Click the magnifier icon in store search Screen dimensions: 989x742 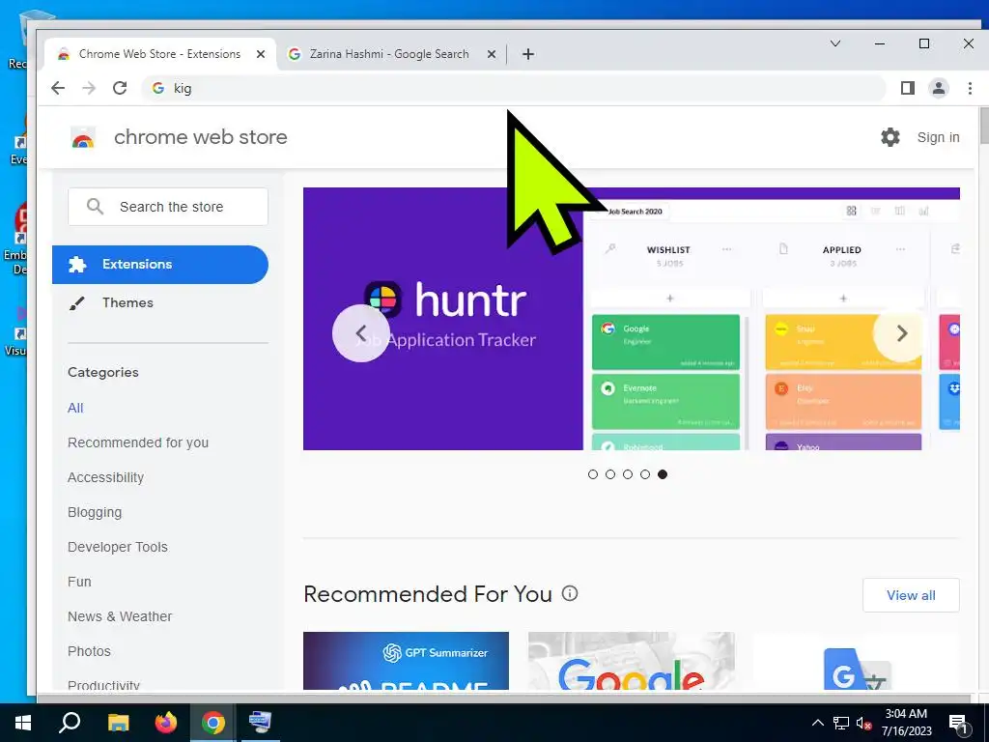point(95,207)
